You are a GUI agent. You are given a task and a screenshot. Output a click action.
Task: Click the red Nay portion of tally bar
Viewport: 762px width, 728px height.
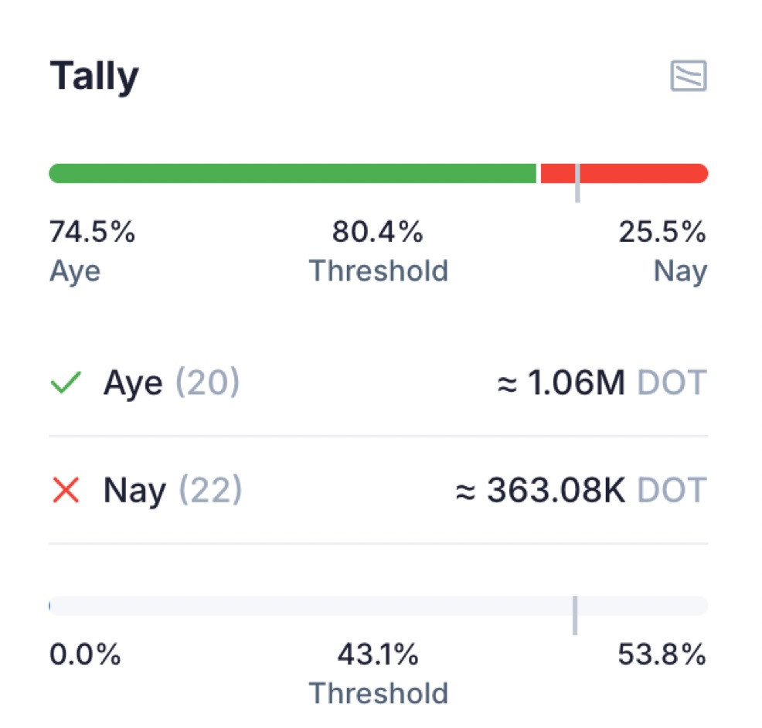624,173
